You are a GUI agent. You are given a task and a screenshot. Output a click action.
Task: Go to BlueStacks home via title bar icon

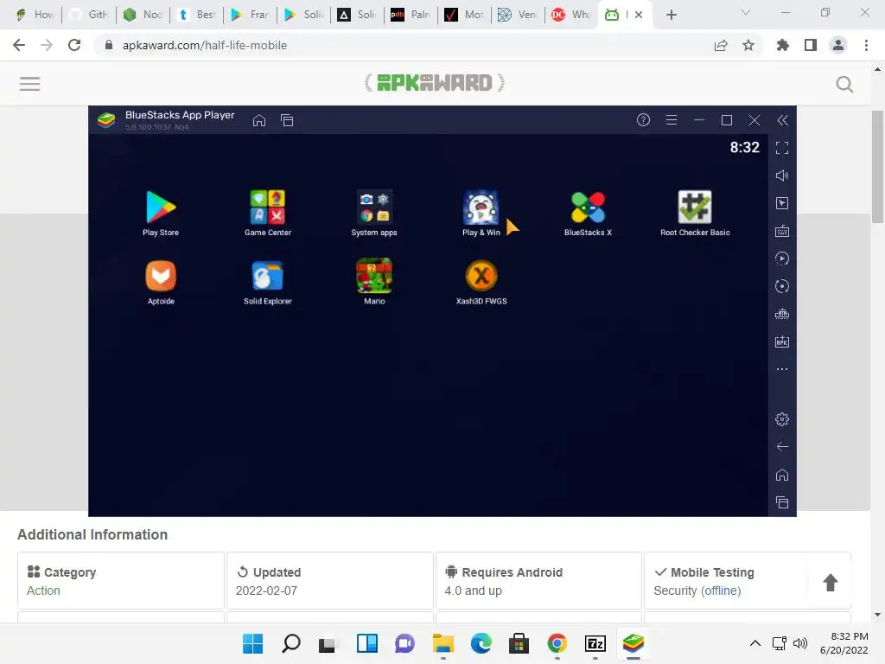point(259,120)
